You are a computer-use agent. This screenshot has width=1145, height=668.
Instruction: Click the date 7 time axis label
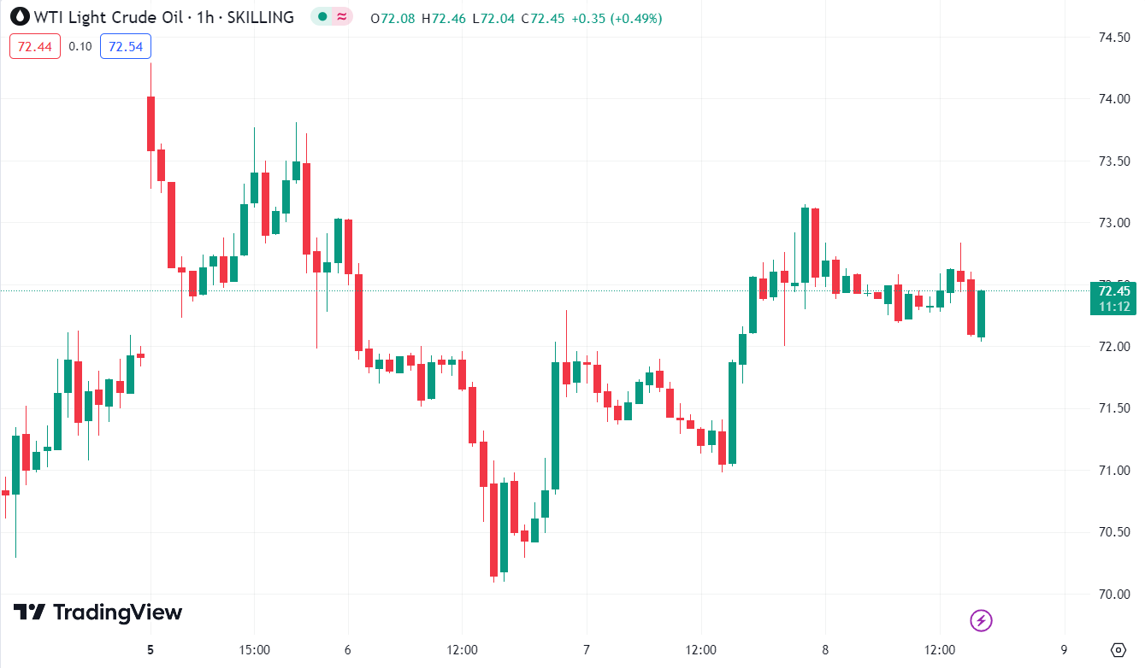587,650
